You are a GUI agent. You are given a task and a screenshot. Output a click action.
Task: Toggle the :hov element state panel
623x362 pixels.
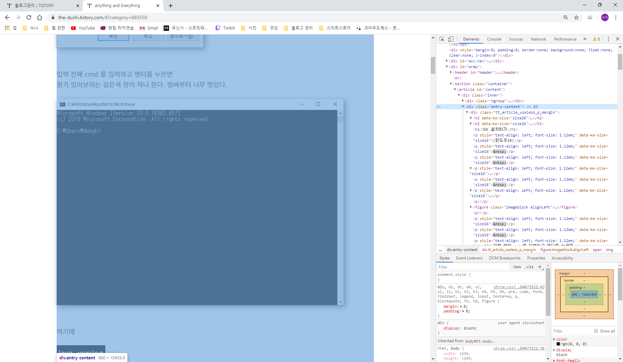click(x=517, y=267)
